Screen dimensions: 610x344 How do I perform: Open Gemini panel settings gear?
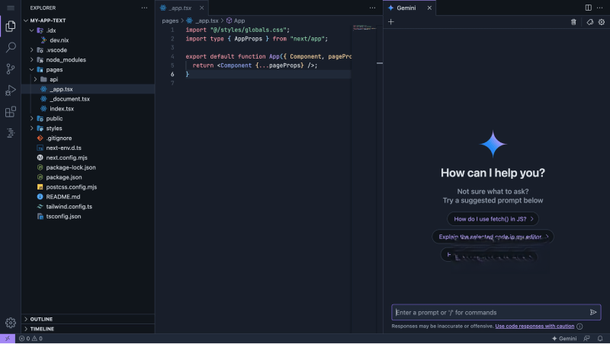click(x=602, y=22)
